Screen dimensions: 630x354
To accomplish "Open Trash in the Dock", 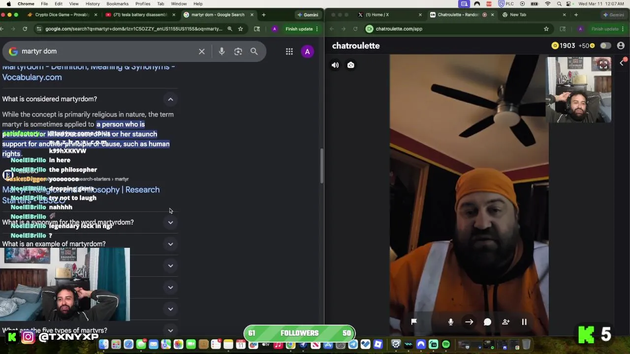I will 526,345.
